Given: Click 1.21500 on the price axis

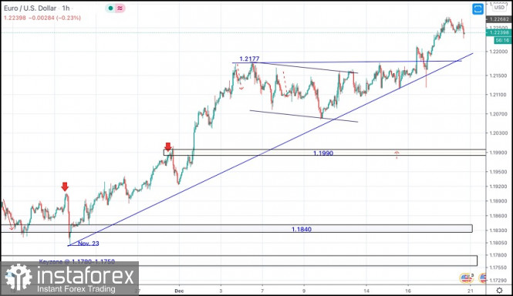Looking at the screenshot, I should (x=498, y=76).
